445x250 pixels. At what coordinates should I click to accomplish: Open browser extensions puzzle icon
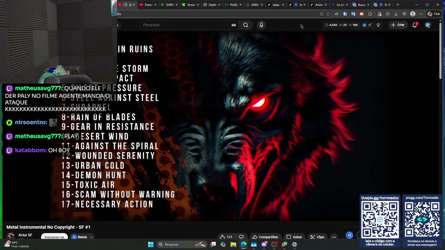tap(370, 14)
